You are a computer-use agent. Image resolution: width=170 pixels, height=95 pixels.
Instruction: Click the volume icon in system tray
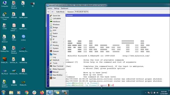click(x=158, y=93)
